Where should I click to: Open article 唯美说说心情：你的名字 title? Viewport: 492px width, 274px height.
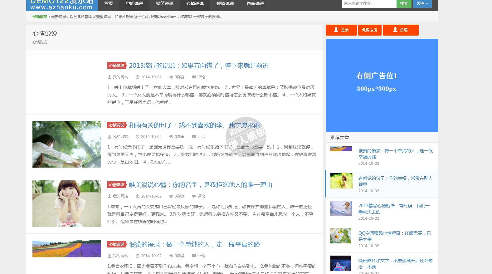(201, 185)
